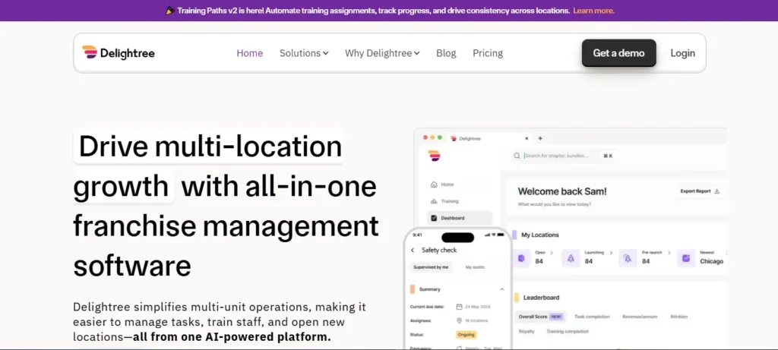Expand the Solutions dropdown menu
Screen dimensions: 778x350
click(x=304, y=53)
